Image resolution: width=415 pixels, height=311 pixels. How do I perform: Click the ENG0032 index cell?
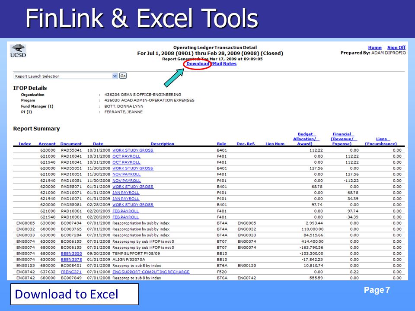(26, 229)
